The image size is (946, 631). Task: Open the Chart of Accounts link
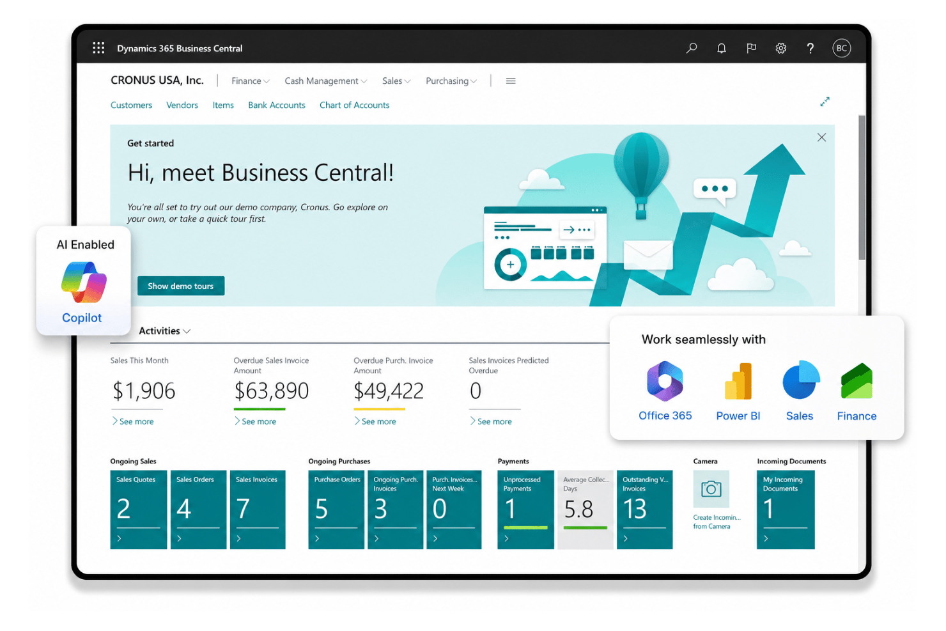[x=354, y=105]
